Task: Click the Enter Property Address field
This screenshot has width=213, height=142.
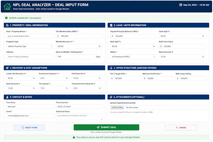Action: [30, 57]
